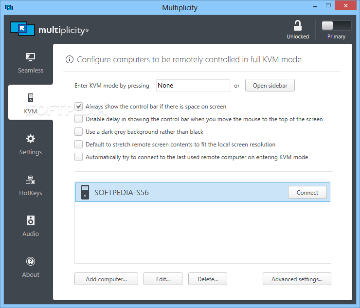
Task: Uncheck Always show the control bar
Action: click(x=78, y=107)
